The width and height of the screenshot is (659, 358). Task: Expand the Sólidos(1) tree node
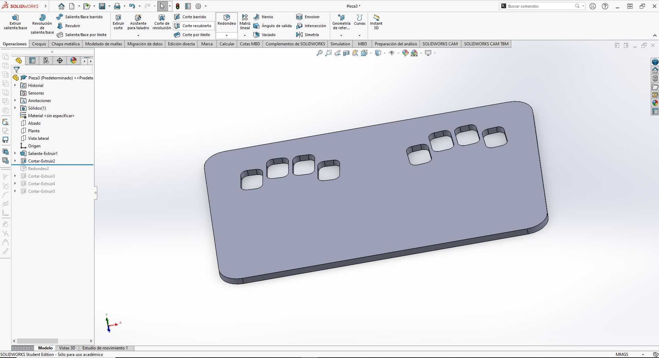pyautogui.click(x=15, y=108)
